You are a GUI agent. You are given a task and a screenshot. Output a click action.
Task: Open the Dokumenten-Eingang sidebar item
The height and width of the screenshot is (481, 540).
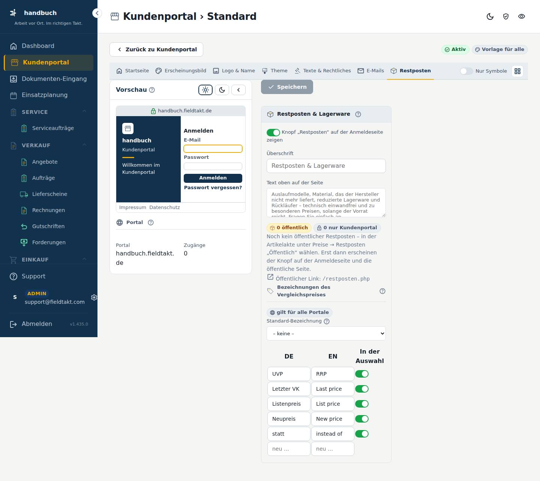tap(49, 79)
